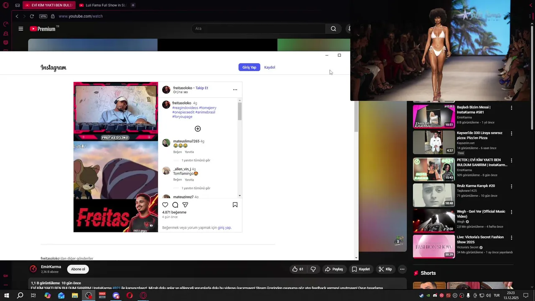Open the EmirKarma channel avatar
Image resolution: width=535 pixels, height=301 pixels.
[x=33, y=269]
